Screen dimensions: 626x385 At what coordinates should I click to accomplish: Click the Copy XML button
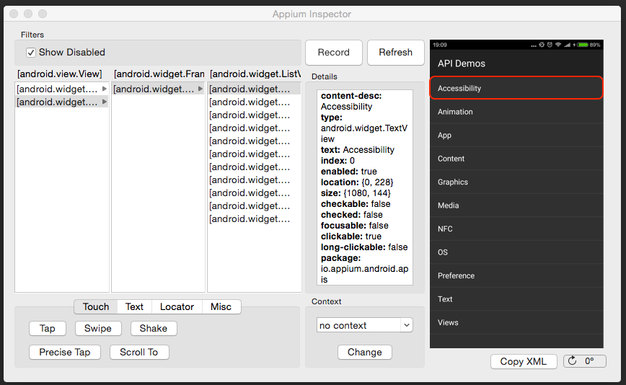point(524,361)
